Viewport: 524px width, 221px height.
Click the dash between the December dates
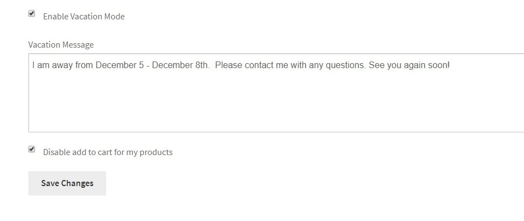tap(149, 66)
